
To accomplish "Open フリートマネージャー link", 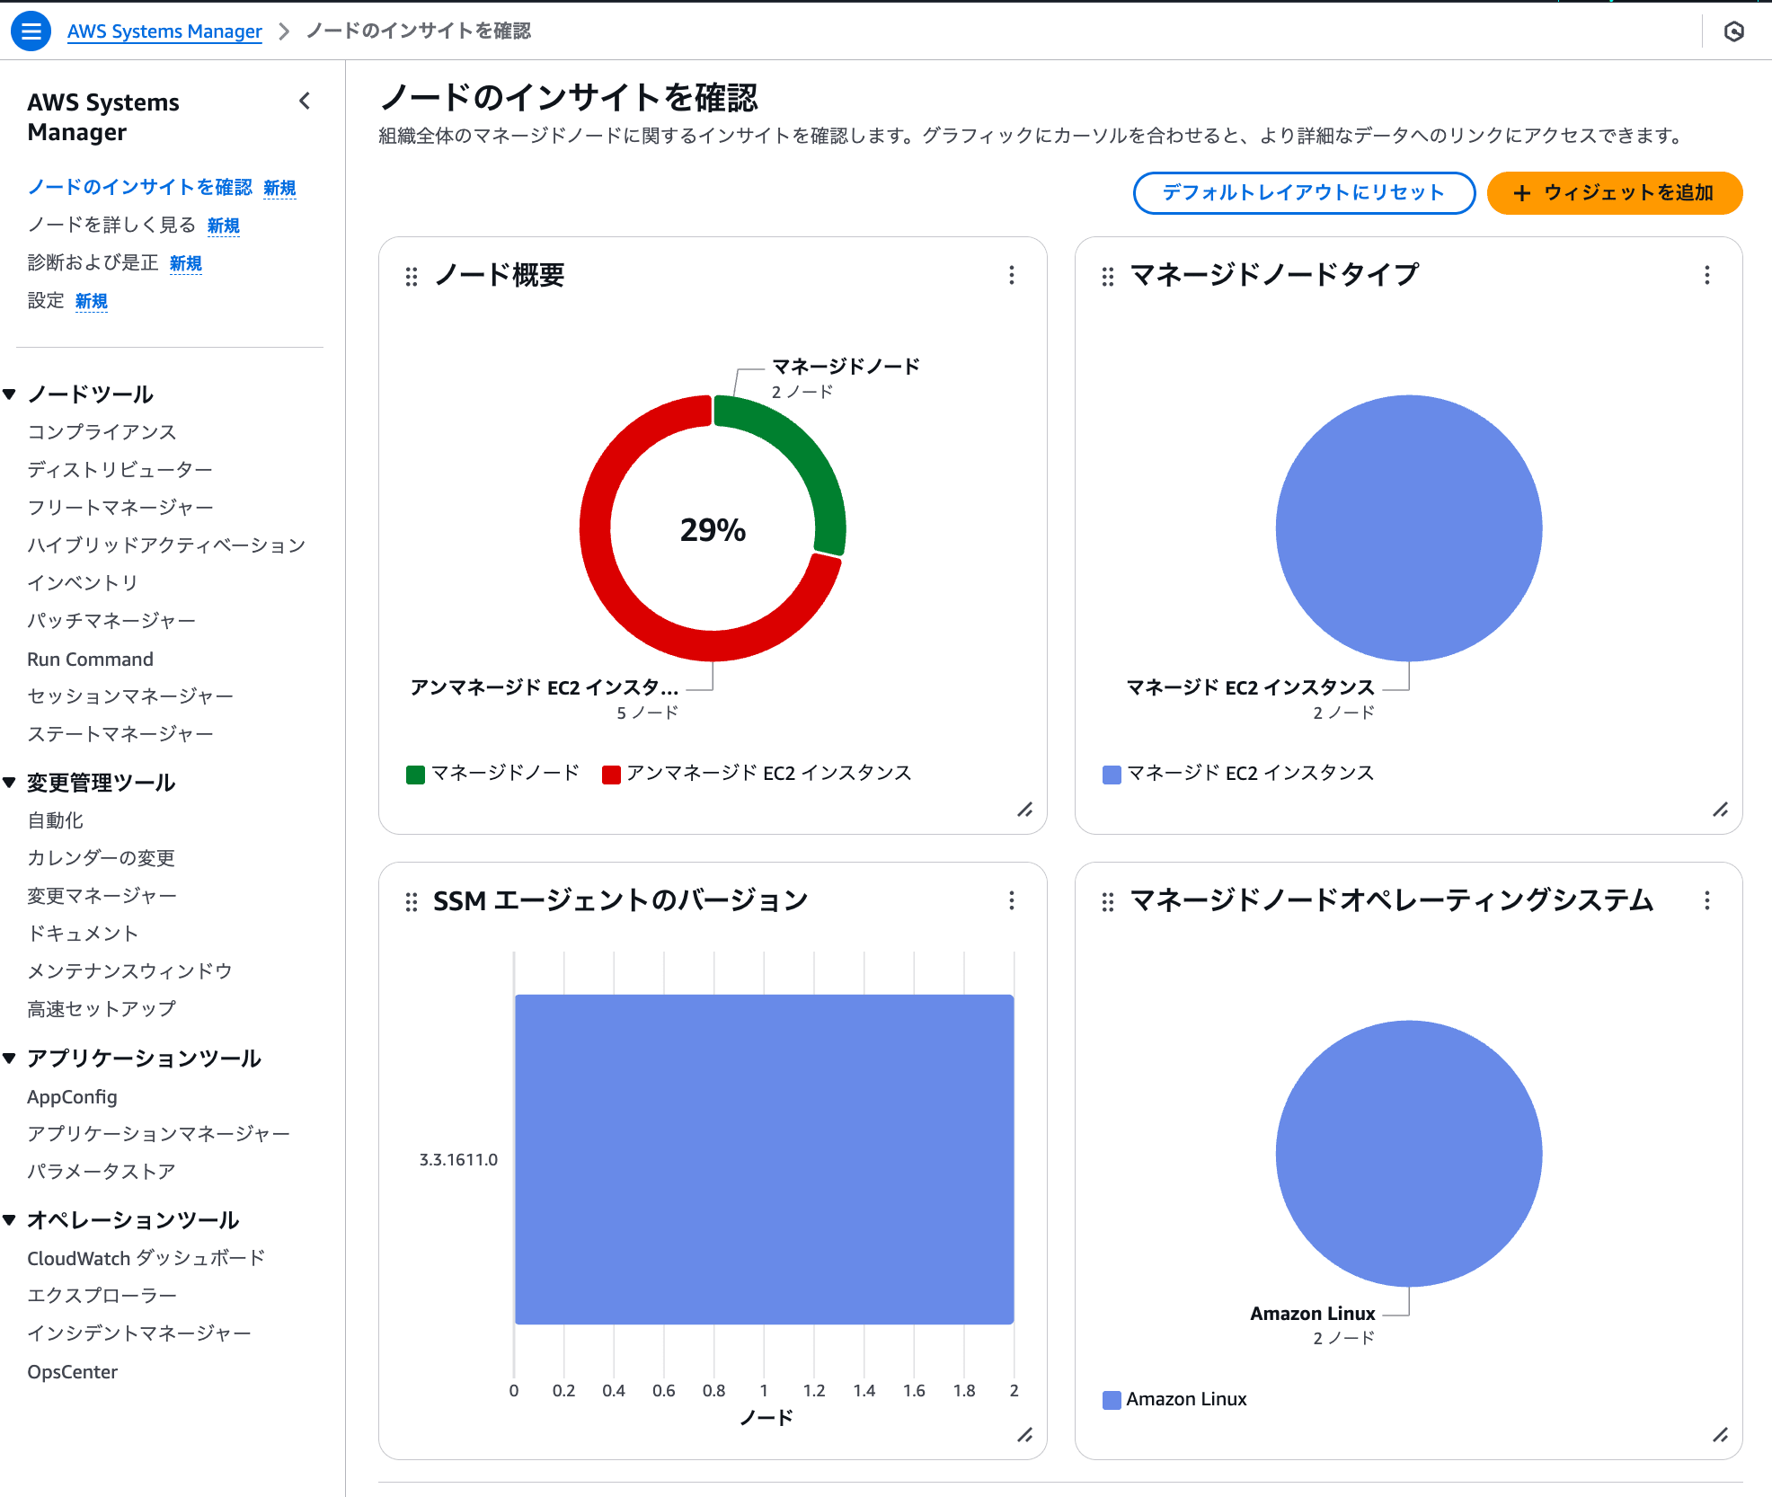I will coord(120,508).
